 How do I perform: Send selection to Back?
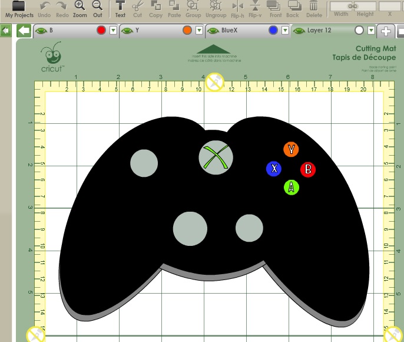click(293, 9)
